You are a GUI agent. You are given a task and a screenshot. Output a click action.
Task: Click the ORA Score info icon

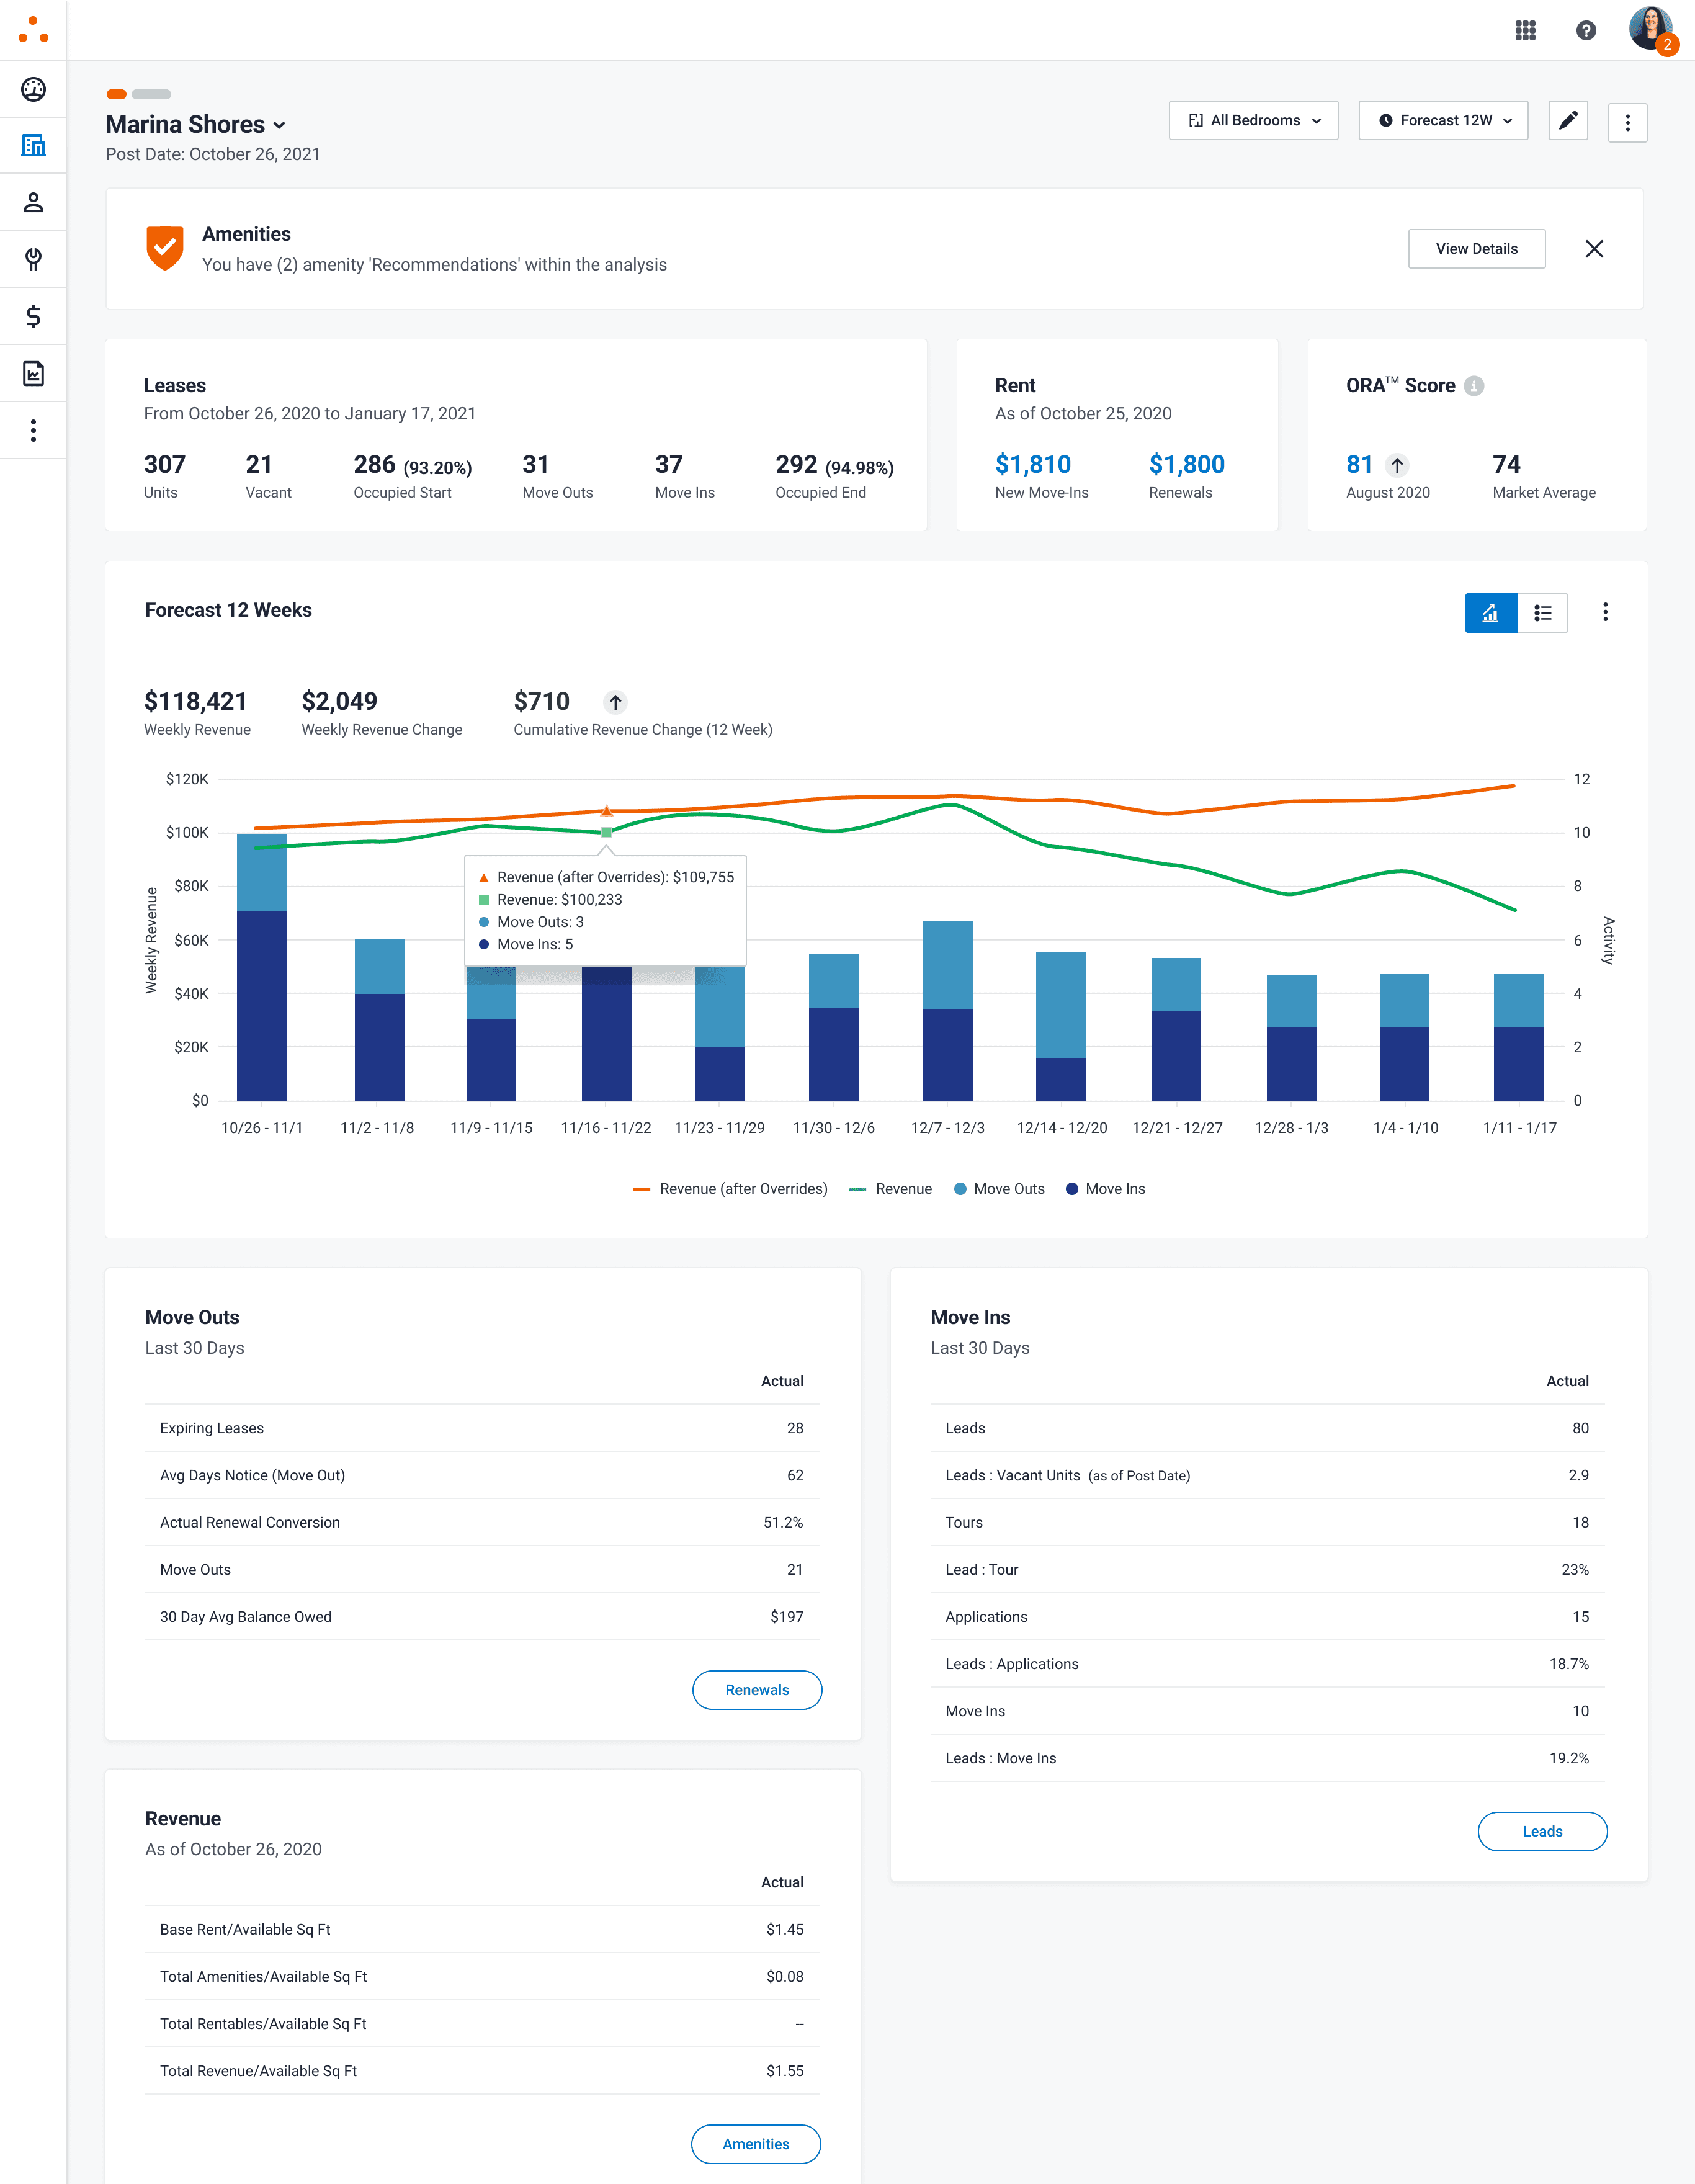point(1474,386)
